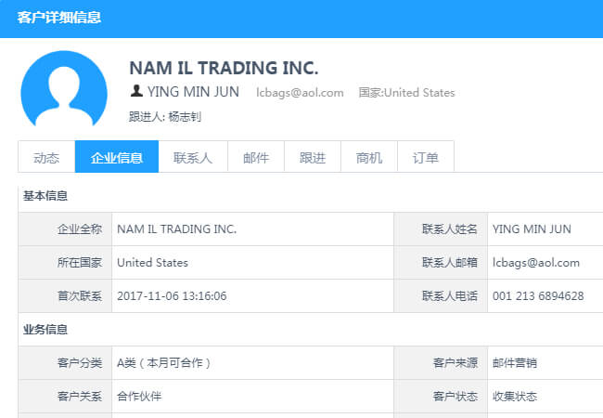Open the 商机 tab
The image size is (603, 418).
(x=369, y=157)
